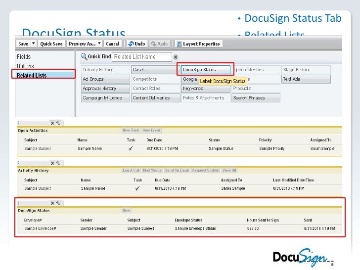Open DocuSign Status properties wrench
This screenshot has height=270, width=360.
[58, 203]
